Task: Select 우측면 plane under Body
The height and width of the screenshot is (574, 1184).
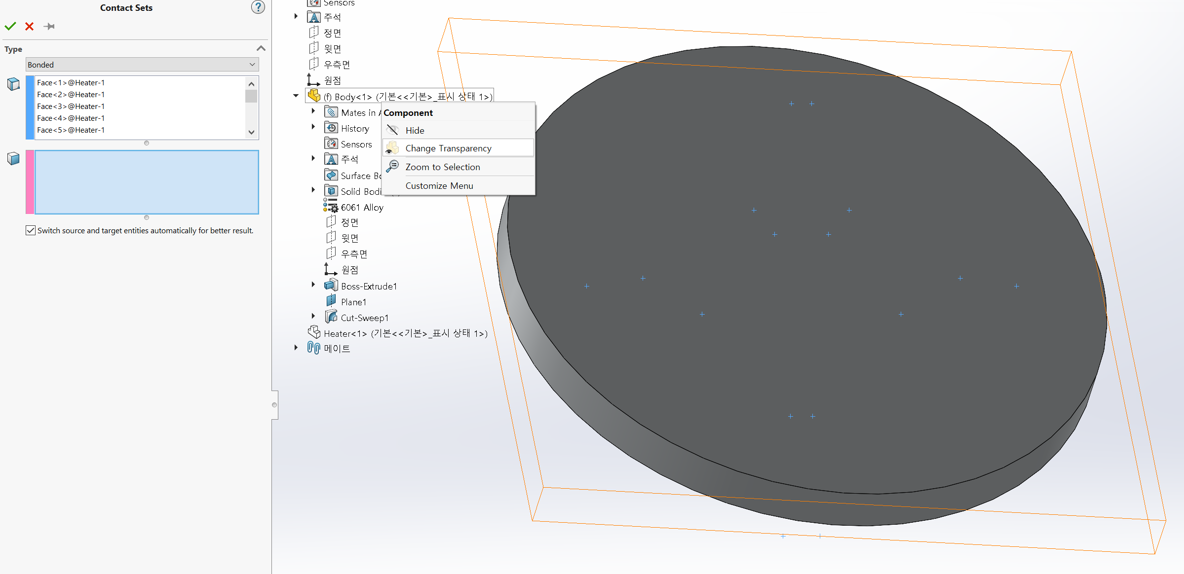Action: (x=354, y=254)
